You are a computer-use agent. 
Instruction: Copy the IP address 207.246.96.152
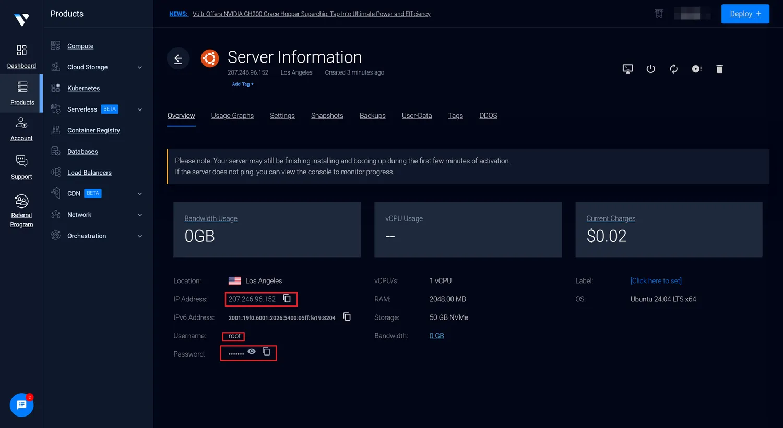[x=287, y=299]
